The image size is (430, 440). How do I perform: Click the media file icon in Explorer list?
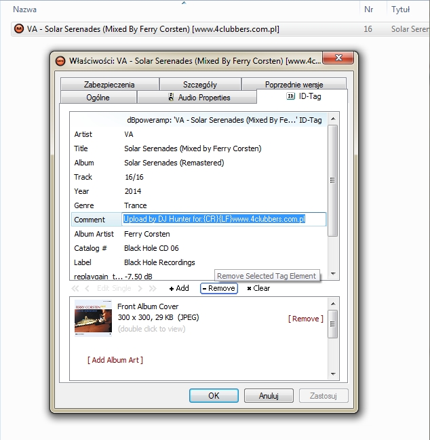tap(19, 28)
